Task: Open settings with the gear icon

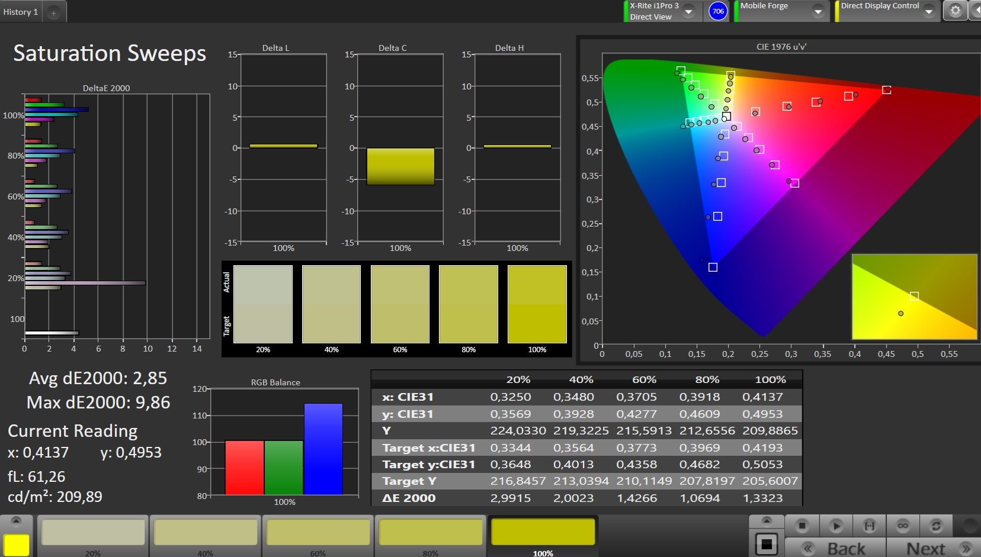Action: coord(955,11)
